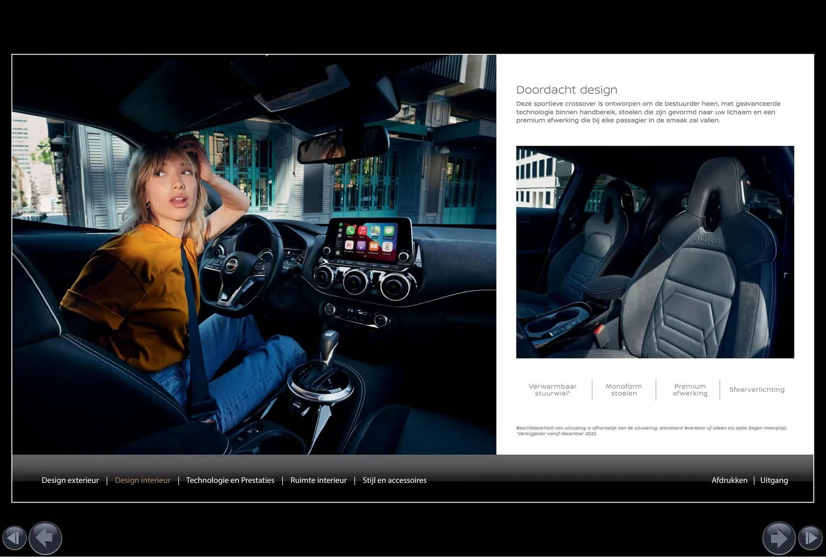Click the red Music icon on car display

point(363,231)
